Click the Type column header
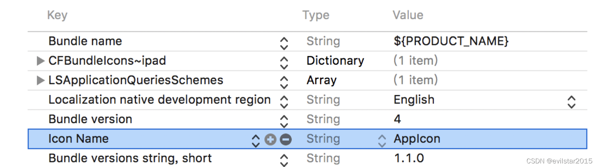598x167 pixels. 316,15
